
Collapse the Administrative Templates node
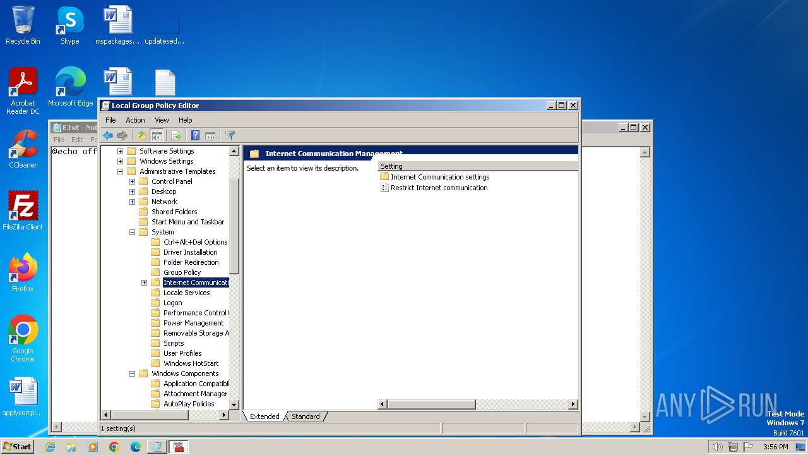tap(120, 171)
